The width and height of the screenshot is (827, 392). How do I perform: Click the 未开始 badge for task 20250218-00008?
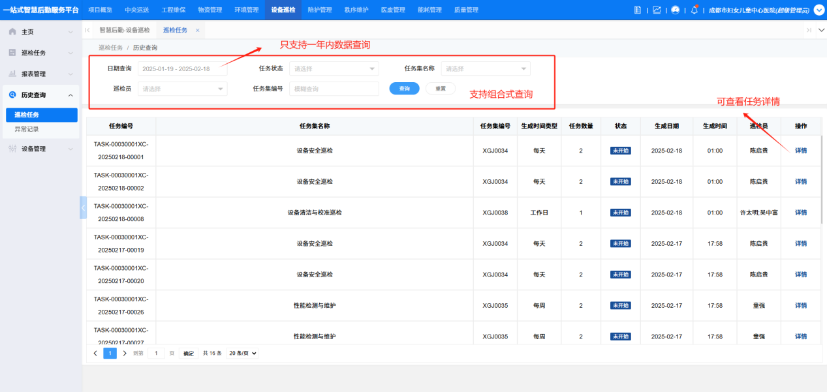620,213
